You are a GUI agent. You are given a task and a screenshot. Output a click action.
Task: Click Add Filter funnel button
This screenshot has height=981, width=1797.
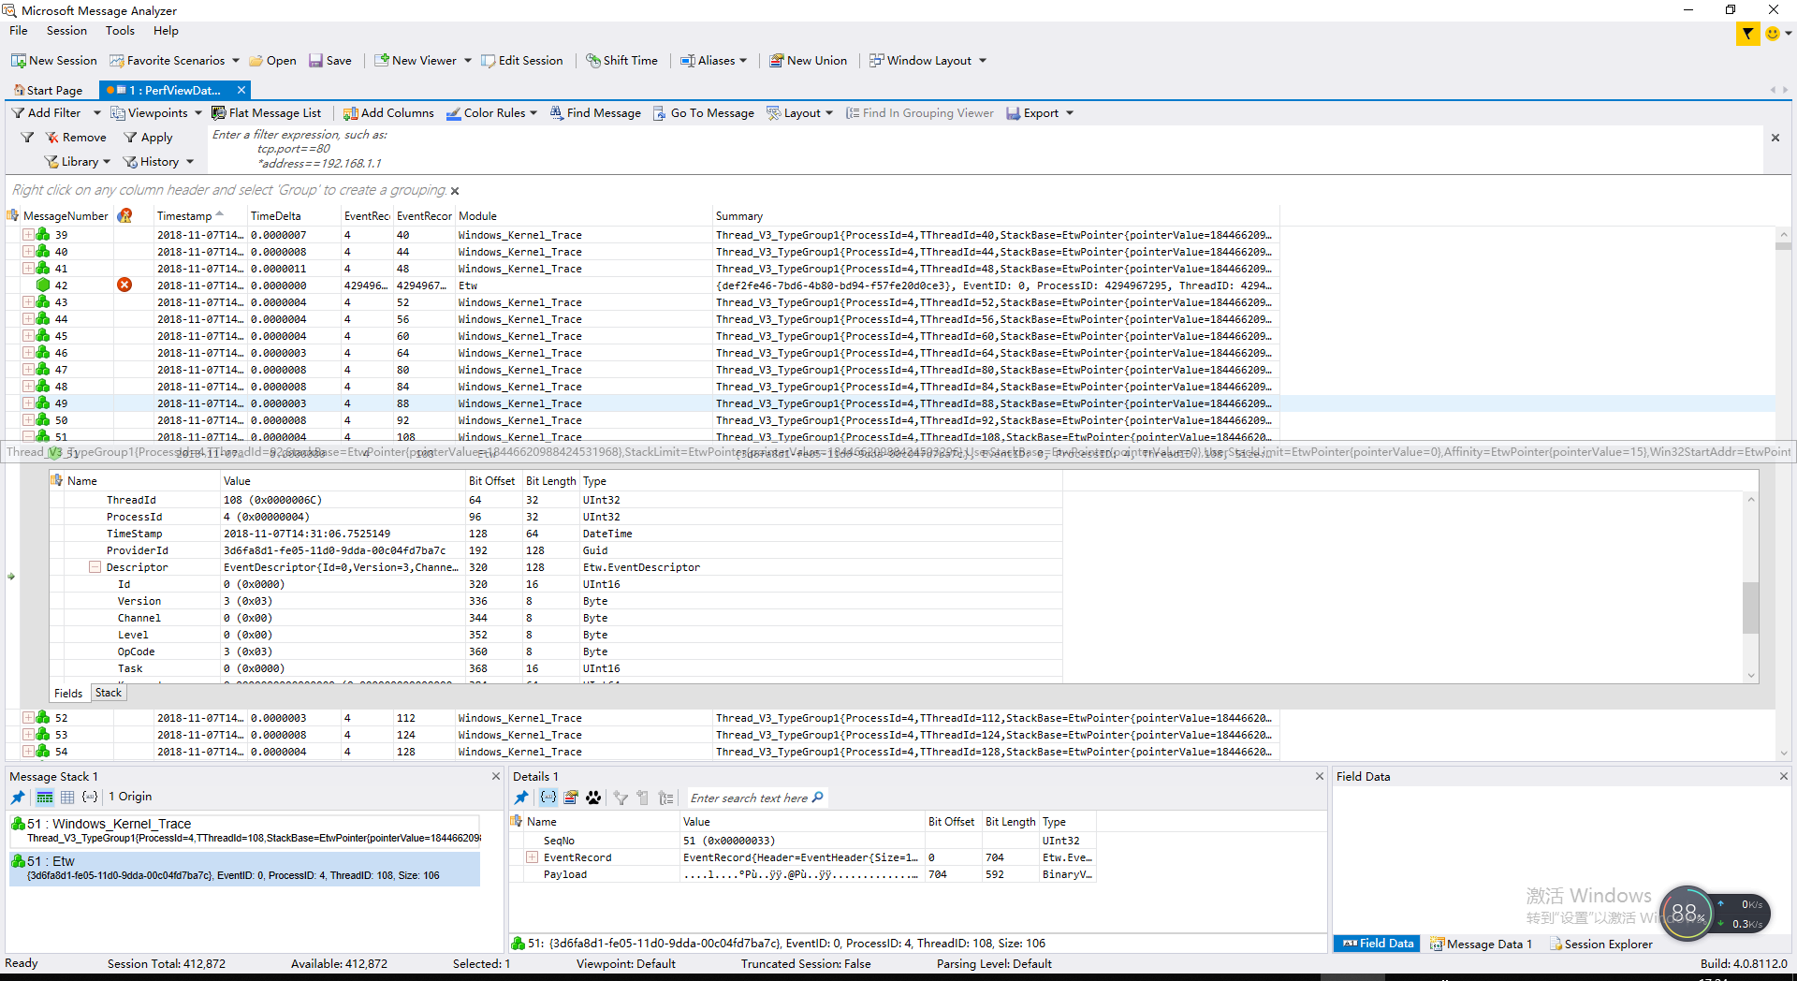click(47, 113)
